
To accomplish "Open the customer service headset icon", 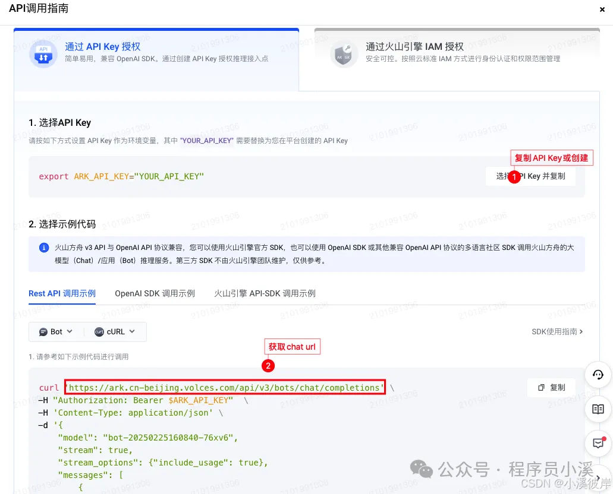I will tap(598, 375).
